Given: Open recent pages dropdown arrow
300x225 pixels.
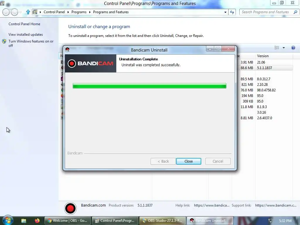Looking at the screenshot, I should [x=21, y=12].
